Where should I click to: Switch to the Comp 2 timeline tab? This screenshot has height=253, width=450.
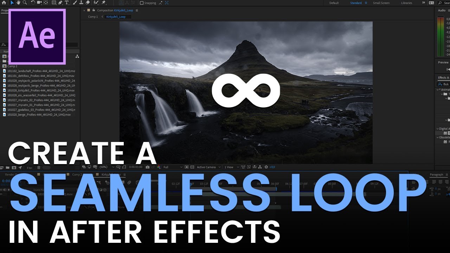click(77, 174)
